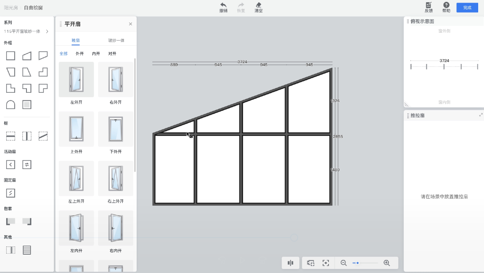
Task: Select the stepped corner frame shape
Action: click(43, 72)
